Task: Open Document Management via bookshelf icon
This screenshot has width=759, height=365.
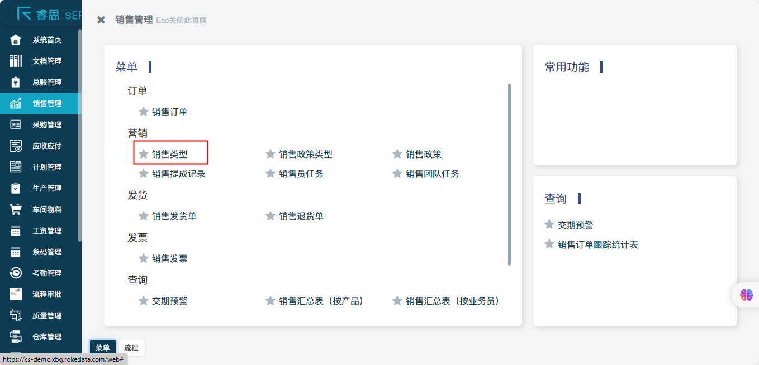Action: (16, 61)
